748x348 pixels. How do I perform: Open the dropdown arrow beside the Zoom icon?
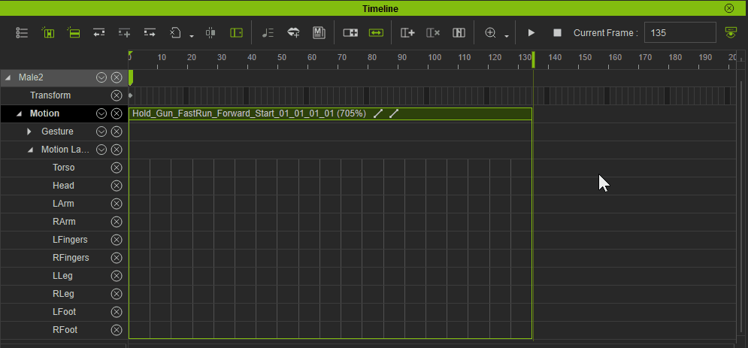pos(506,36)
